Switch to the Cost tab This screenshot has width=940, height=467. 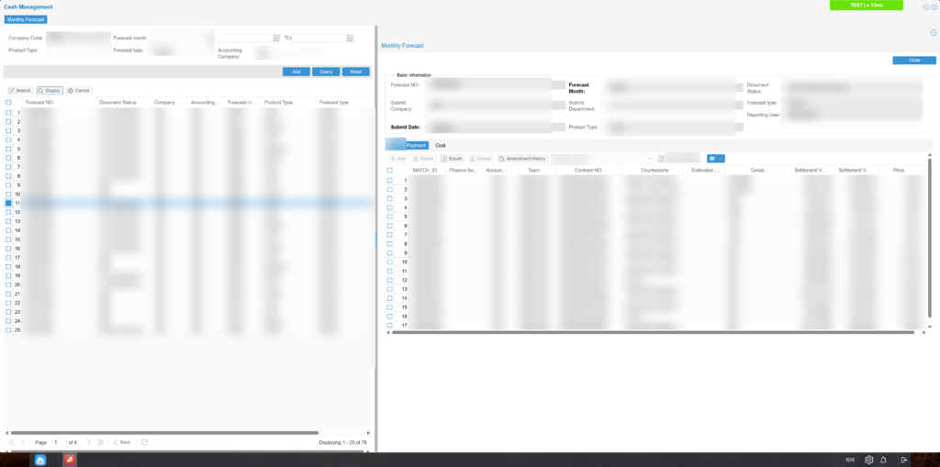(x=441, y=145)
